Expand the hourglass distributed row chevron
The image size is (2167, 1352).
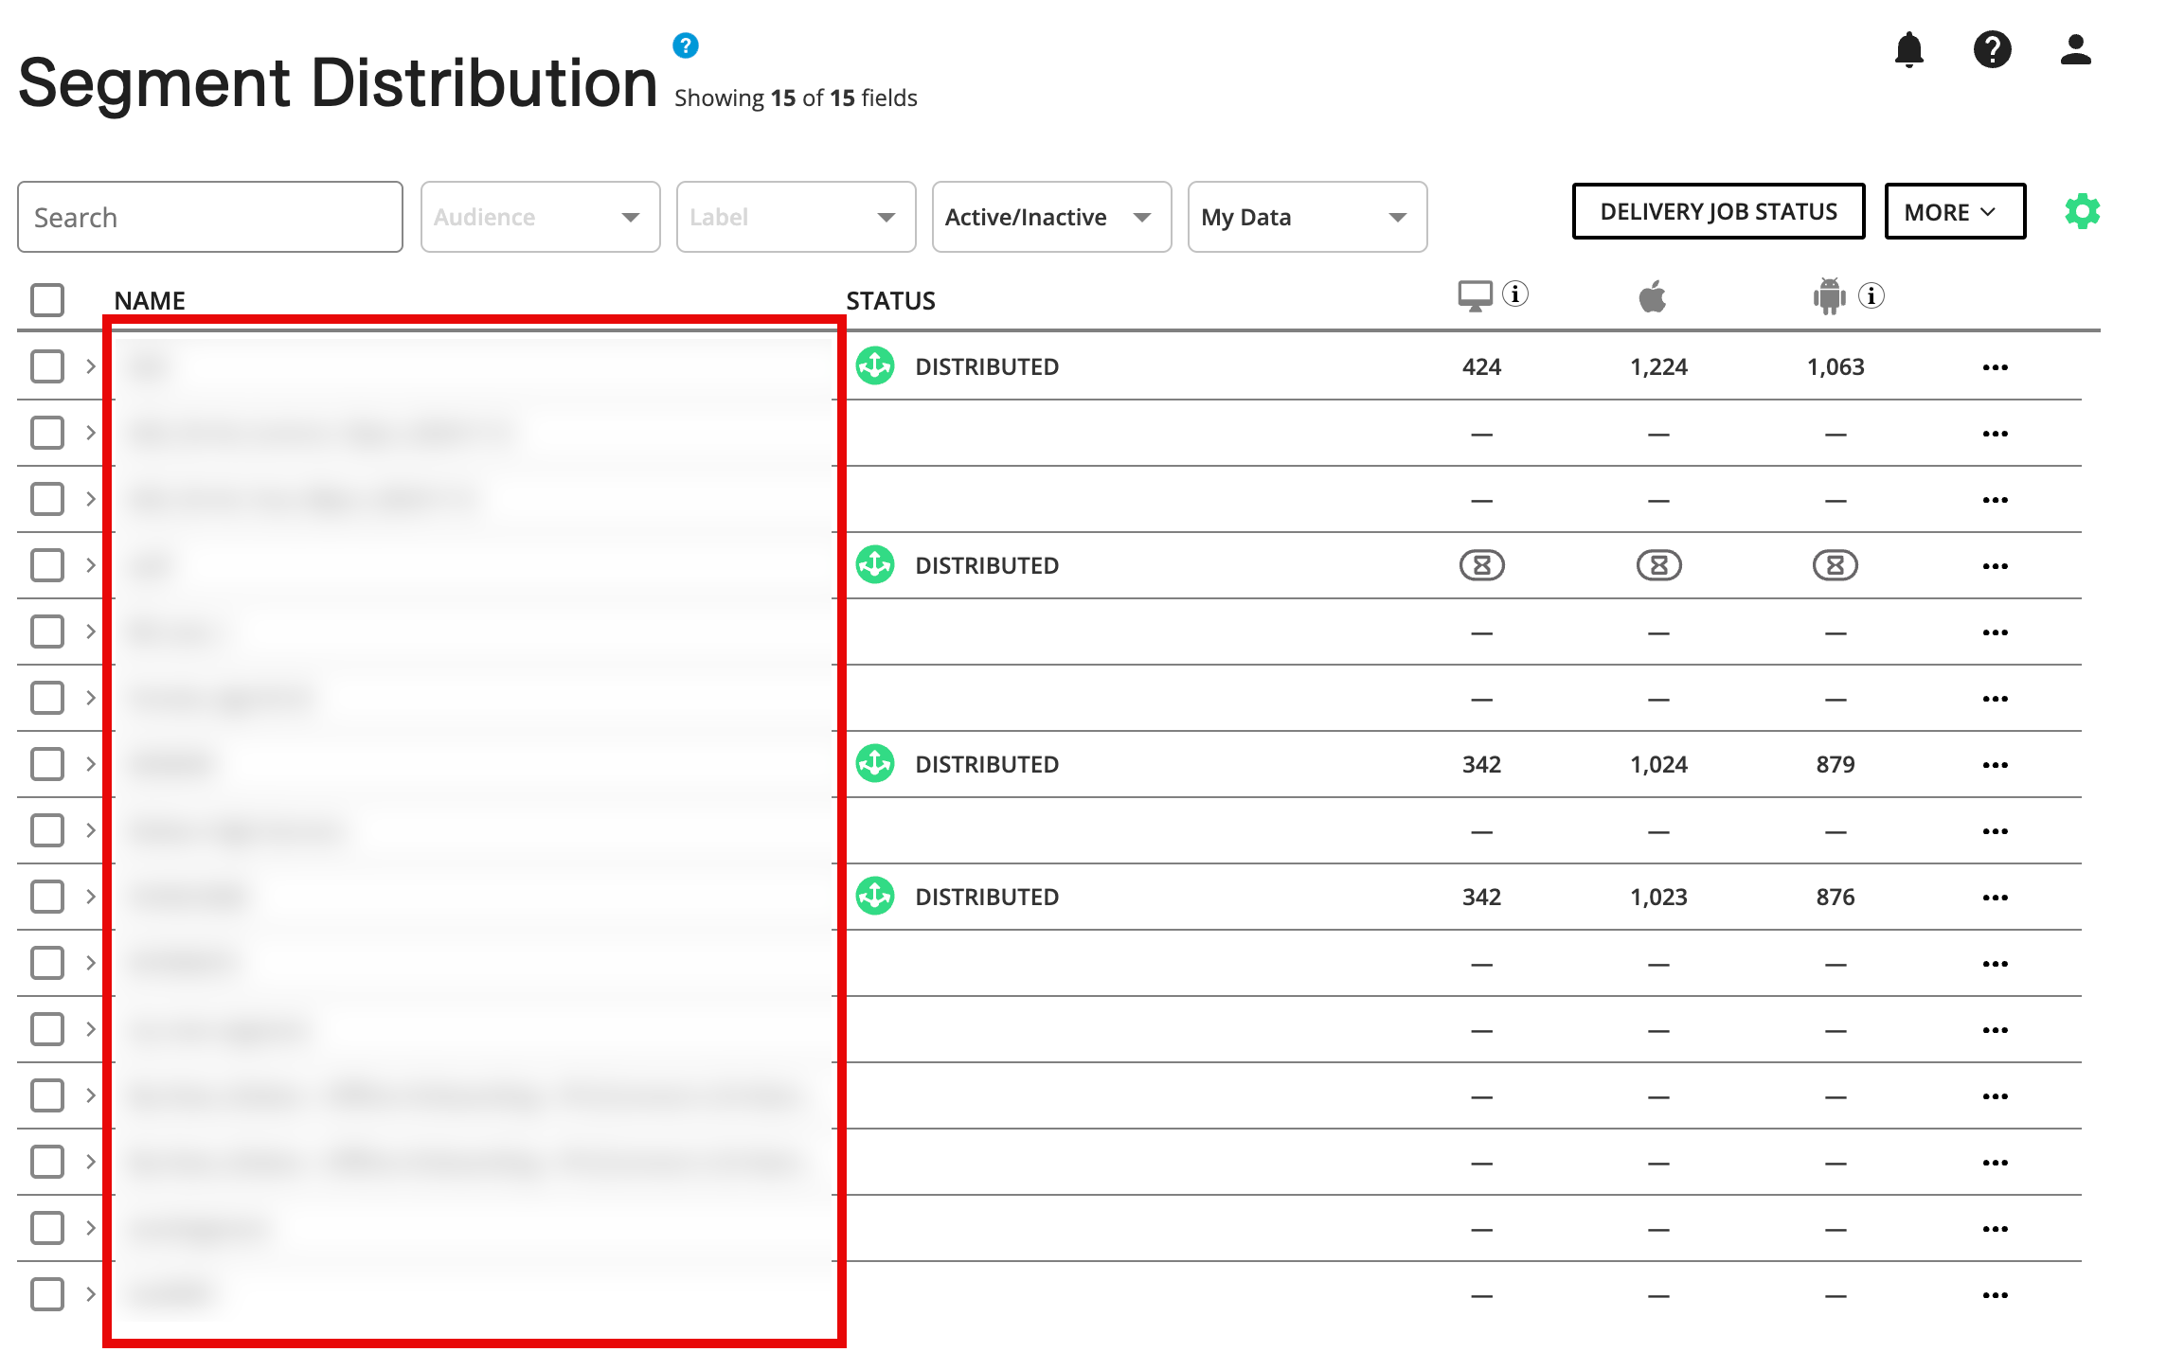point(91,565)
